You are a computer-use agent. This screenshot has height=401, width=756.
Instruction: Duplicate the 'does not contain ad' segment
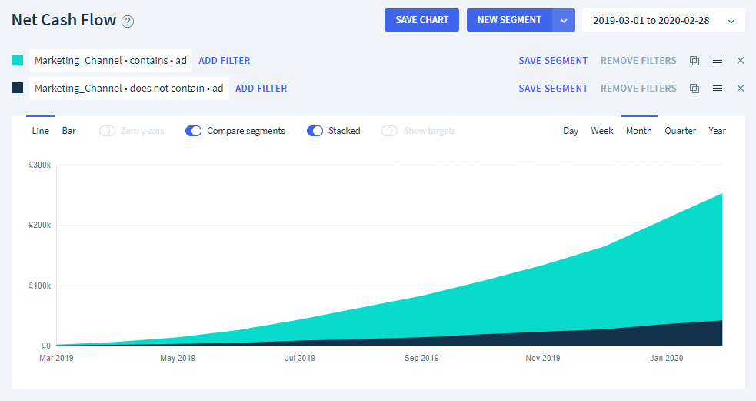click(694, 89)
